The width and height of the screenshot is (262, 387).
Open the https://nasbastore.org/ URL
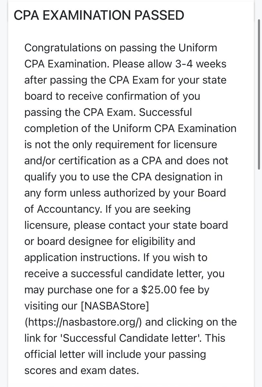pyautogui.click(x=86, y=322)
